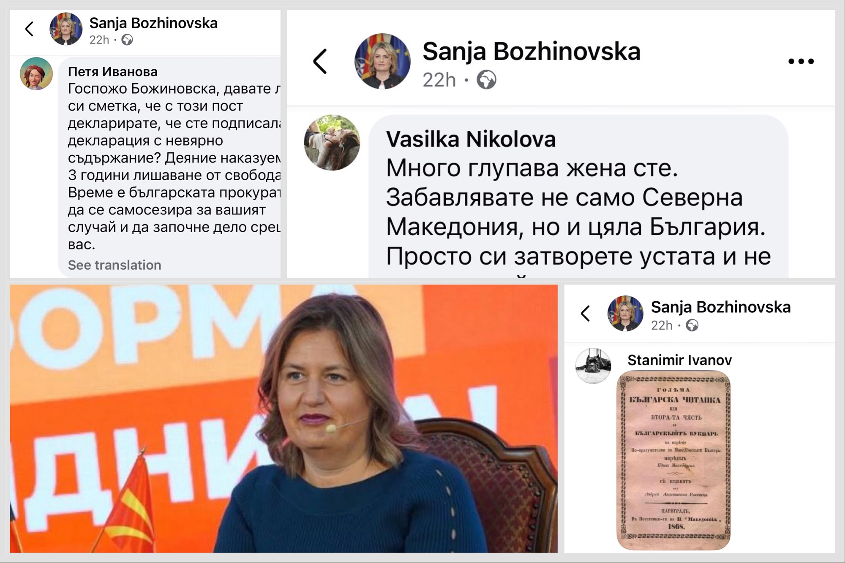Open the old Bulgarian book cover image
Image resolution: width=845 pixels, height=563 pixels.
(x=674, y=460)
